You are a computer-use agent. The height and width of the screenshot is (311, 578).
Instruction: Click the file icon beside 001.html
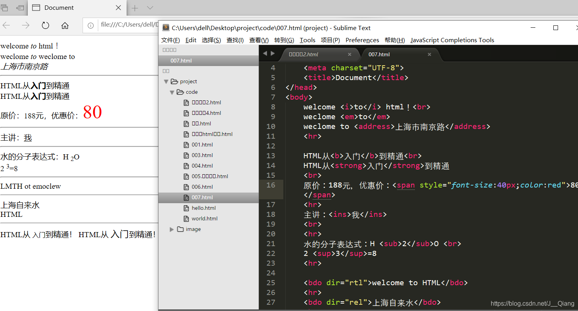coord(186,145)
